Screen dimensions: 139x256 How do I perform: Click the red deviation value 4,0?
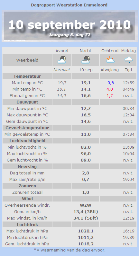click(x=110, y=89)
